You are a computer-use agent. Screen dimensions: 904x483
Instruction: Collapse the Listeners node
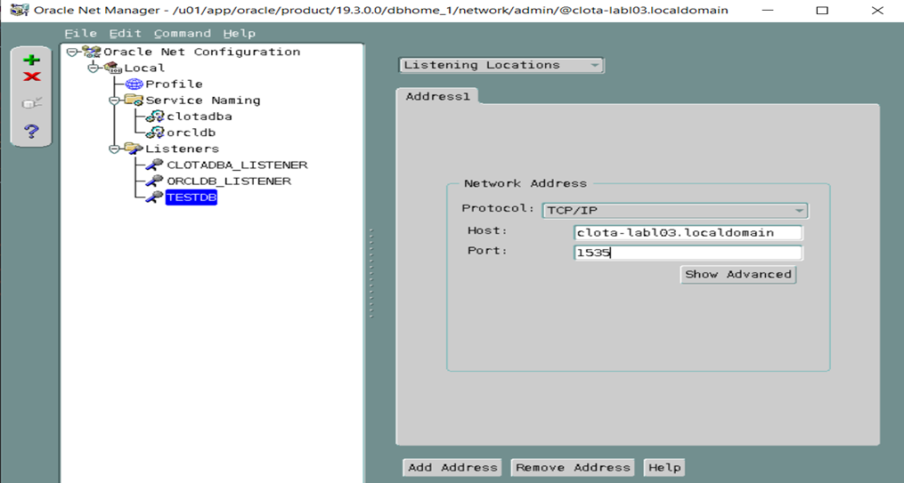tap(114, 149)
